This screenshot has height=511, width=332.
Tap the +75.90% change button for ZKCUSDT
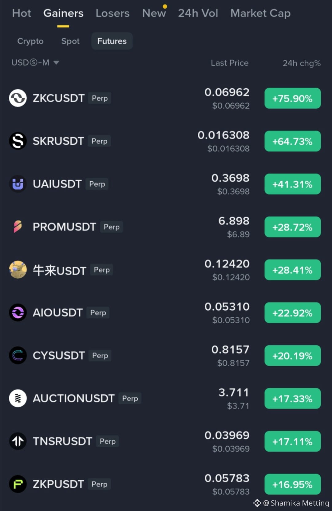[x=293, y=99]
